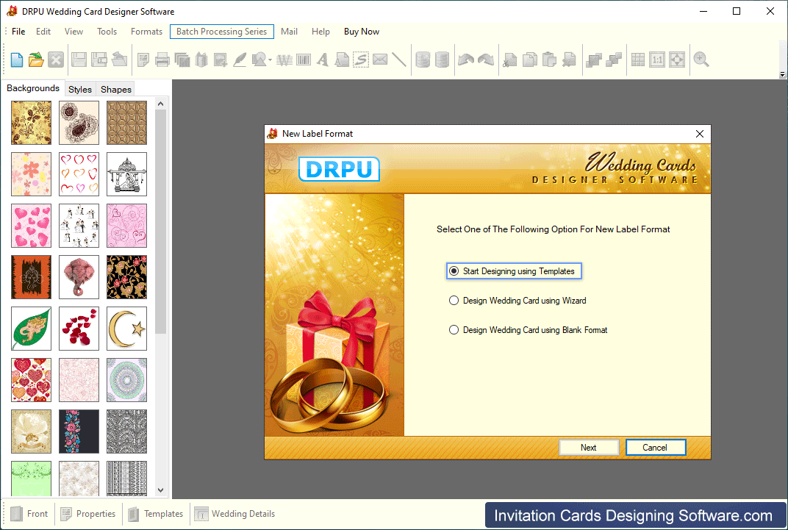Choose the red rose petals background thumbnail

click(79, 329)
